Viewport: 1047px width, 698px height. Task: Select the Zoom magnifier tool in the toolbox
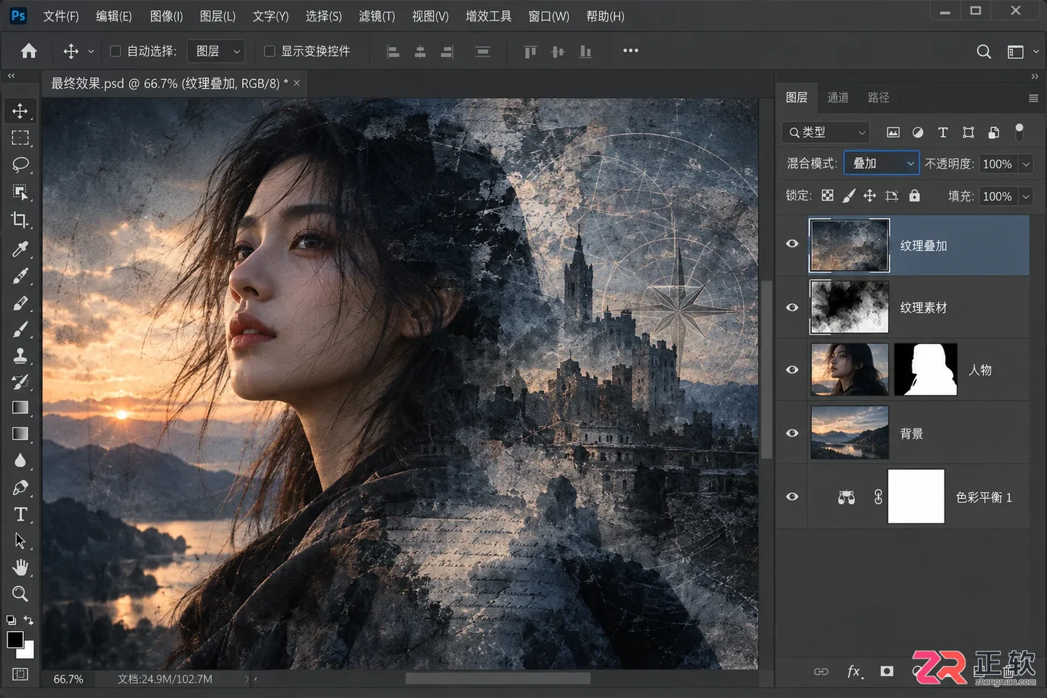[20, 594]
